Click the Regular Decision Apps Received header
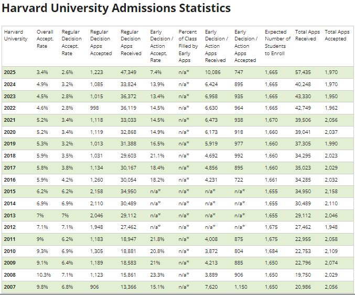Viewport: 355px width, 295px height. [x=131, y=43]
